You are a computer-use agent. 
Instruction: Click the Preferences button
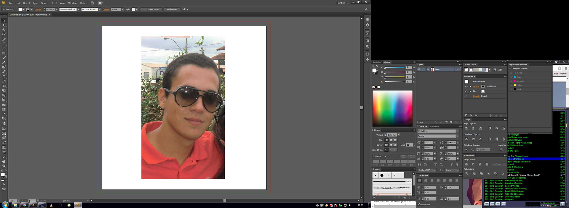[x=172, y=9]
